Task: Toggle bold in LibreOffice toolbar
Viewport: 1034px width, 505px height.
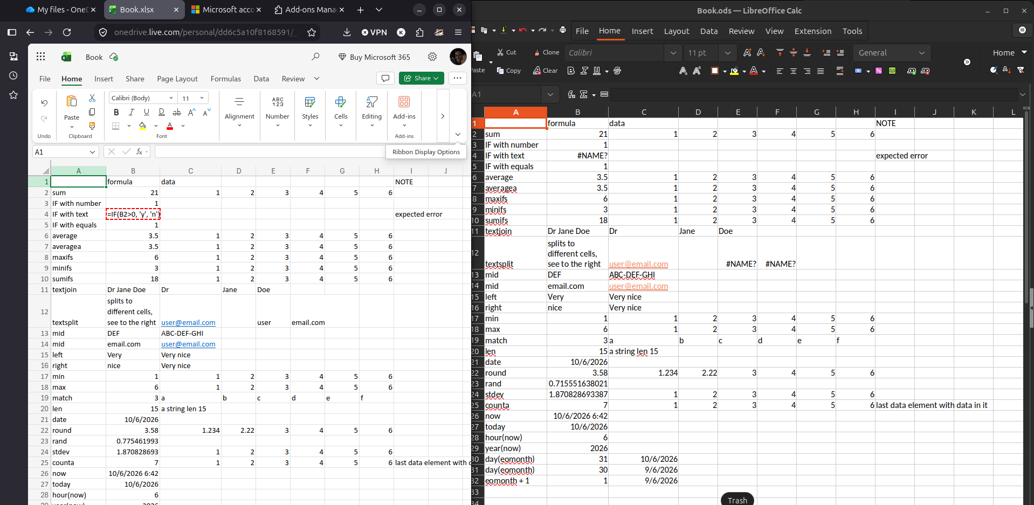Action: pyautogui.click(x=571, y=71)
